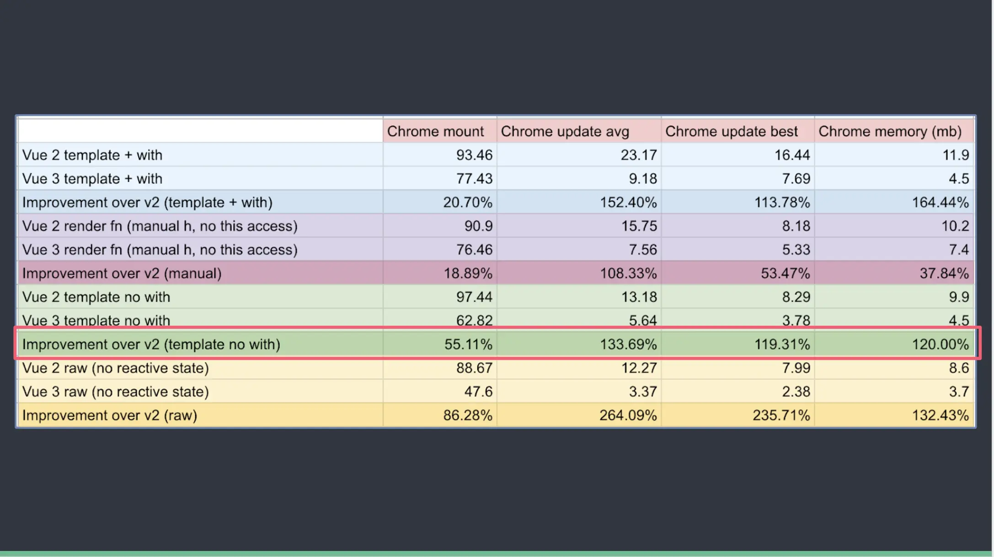The height and width of the screenshot is (557, 994).
Task: Click the 108.33% cell in manual row
Action: (x=628, y=273)
